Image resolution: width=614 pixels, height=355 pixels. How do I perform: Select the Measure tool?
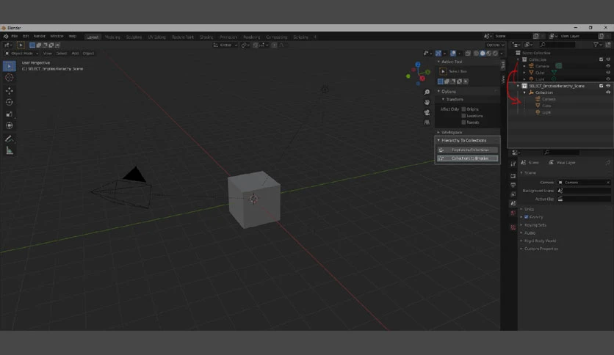click(x=10, y=150)
